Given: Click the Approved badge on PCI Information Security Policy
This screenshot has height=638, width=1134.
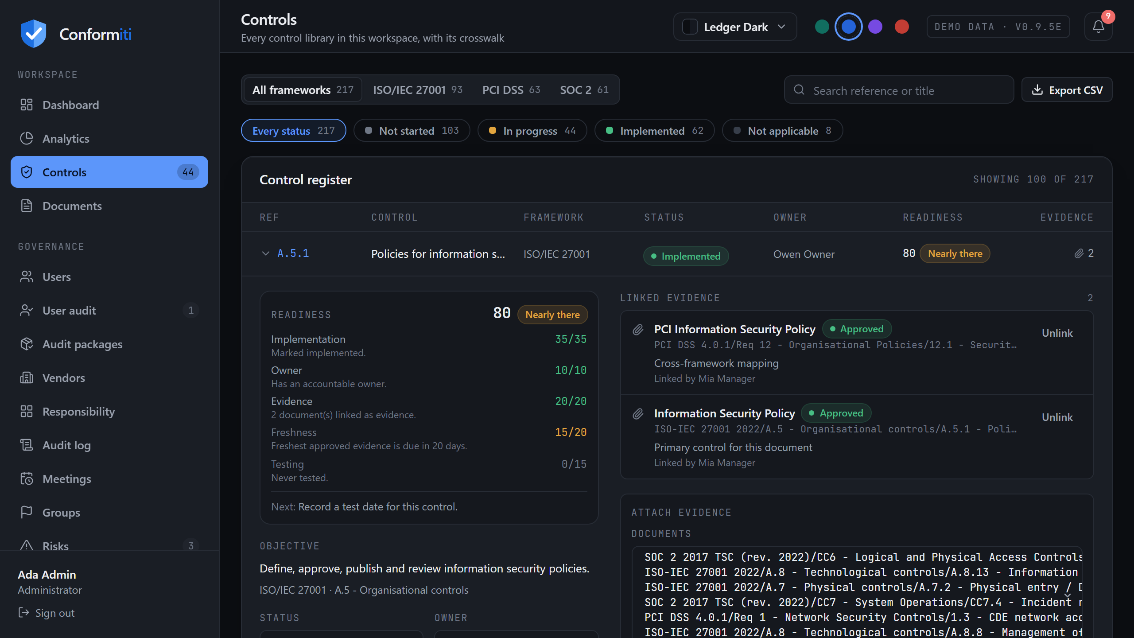Looking at the screenshot, I should (x=857, y=329).
